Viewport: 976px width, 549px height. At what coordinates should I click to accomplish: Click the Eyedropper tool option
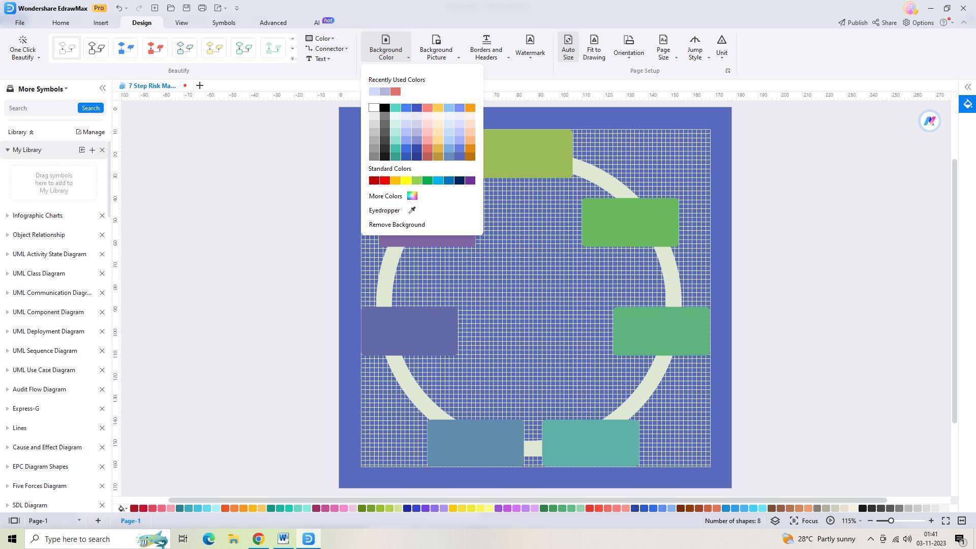click(x=392, y=210)
